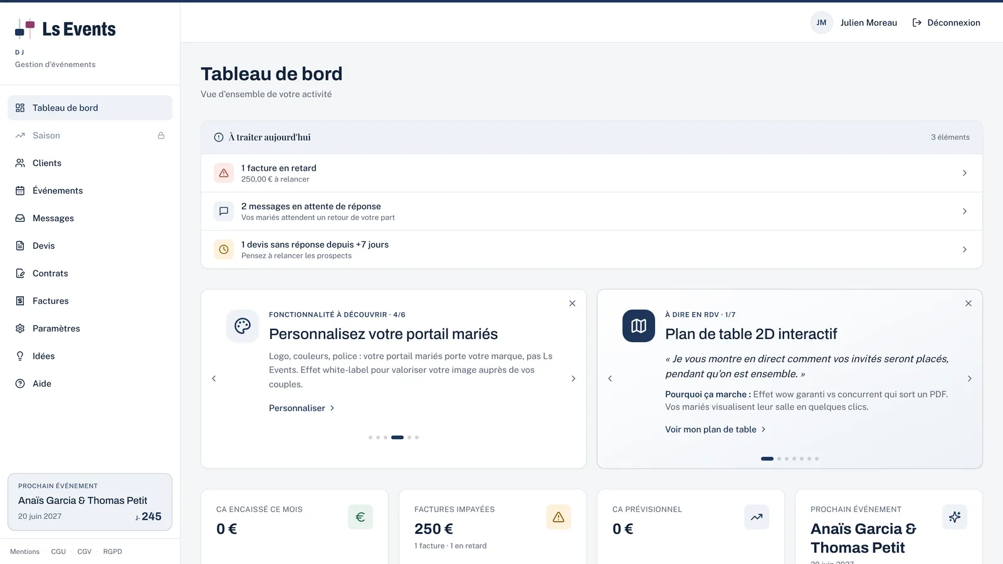This screenshot has height=564, width=1003.
Task: Click warning icon on Factures impayées card
Action: point(559,517)
